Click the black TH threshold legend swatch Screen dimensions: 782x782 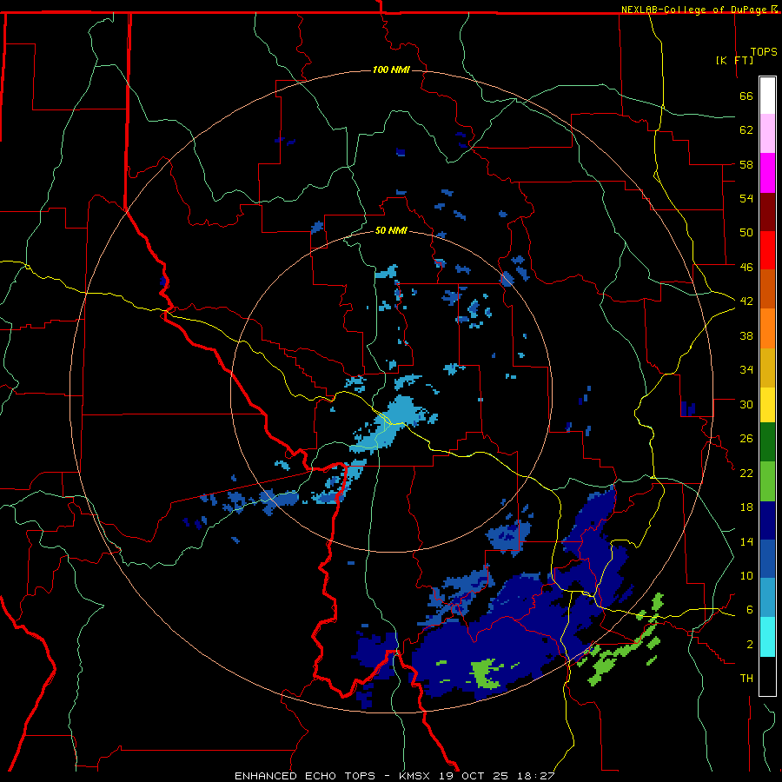pos(767,676)
